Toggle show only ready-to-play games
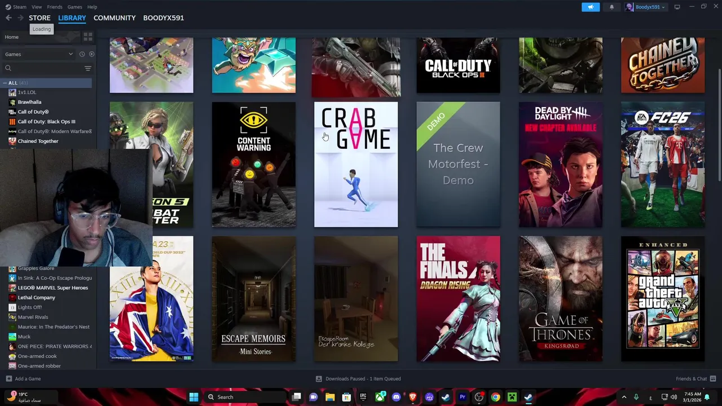The width and height of the screenshot is (722, 406). (x=91, y=54)
